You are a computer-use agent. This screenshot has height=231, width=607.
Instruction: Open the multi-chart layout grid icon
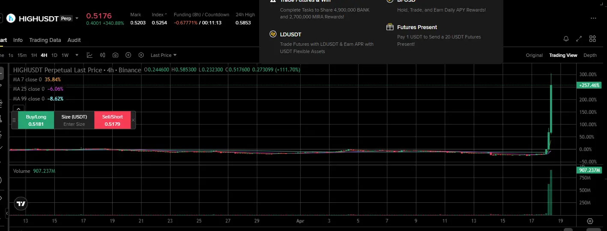tap(592, 39)
